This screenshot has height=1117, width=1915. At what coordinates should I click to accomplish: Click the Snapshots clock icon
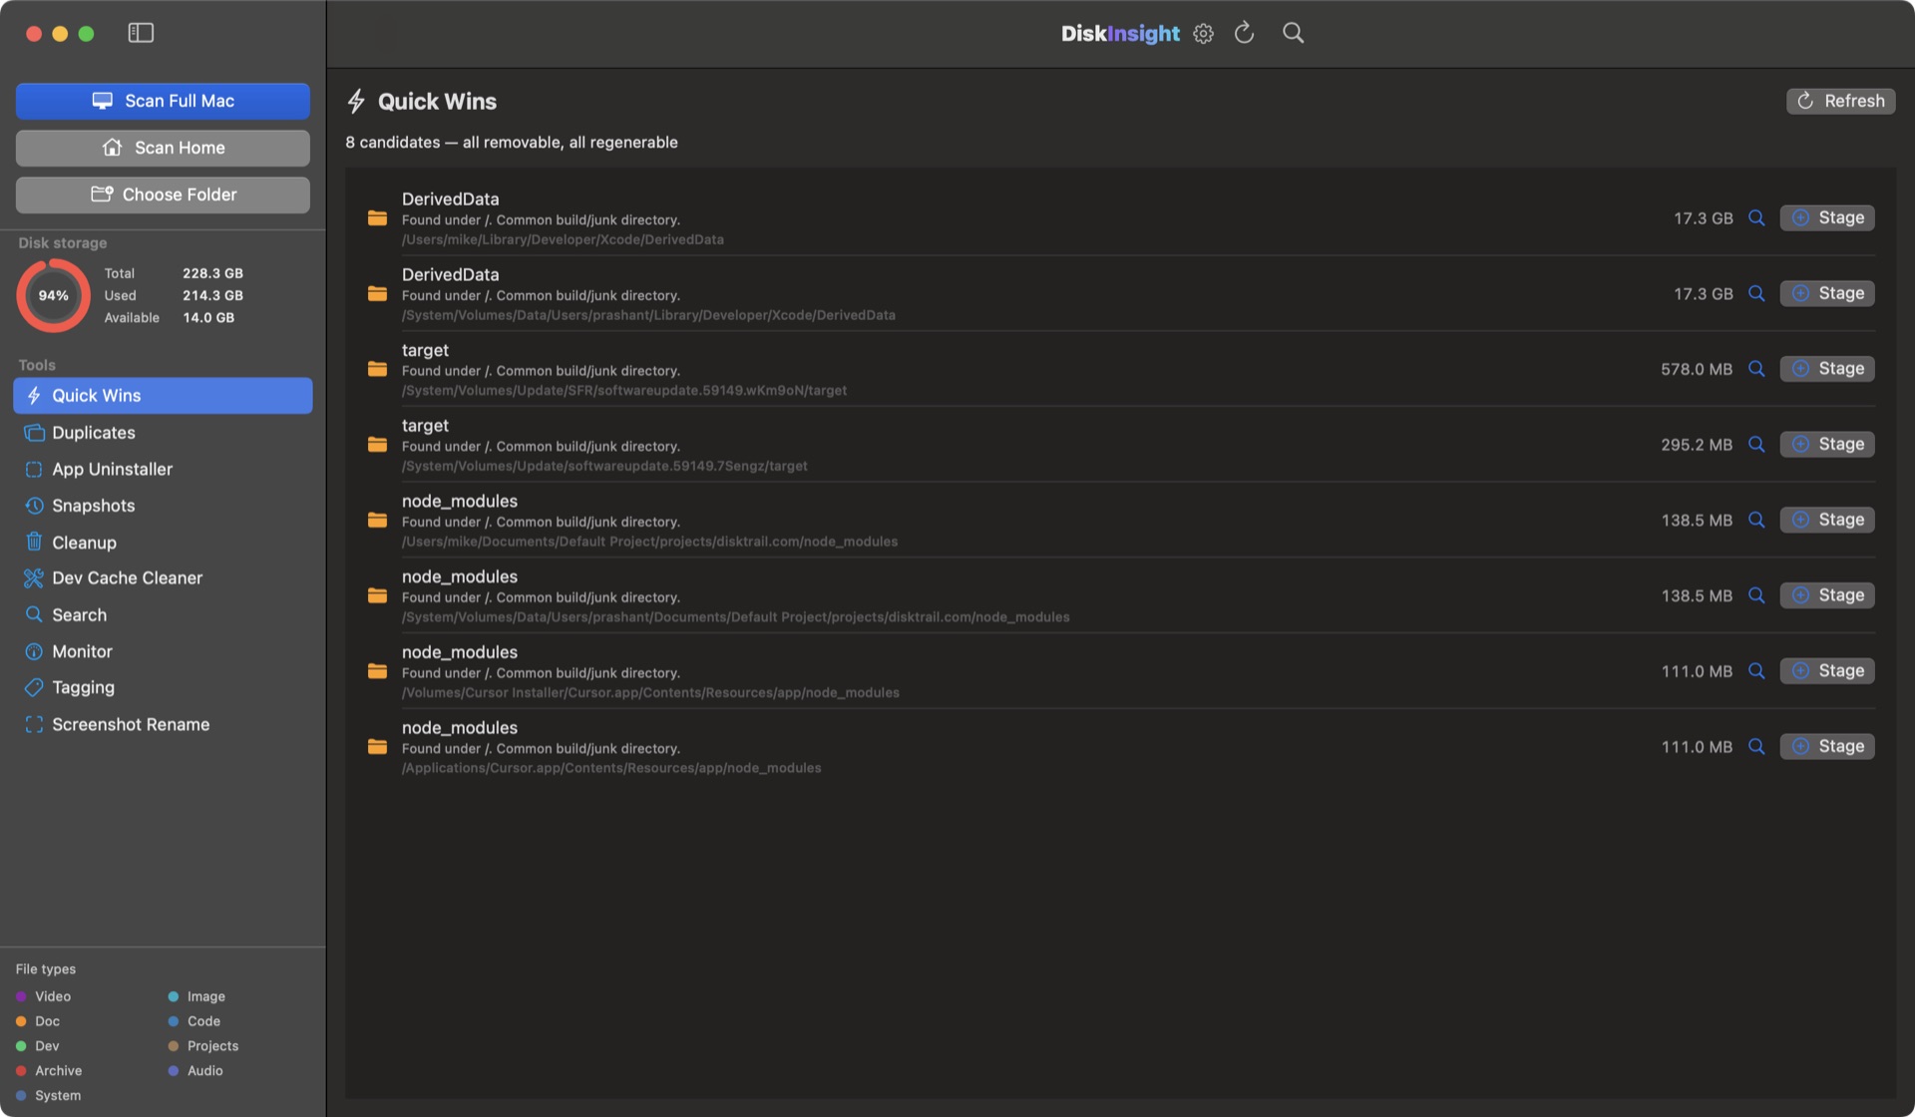click(x=34, y=506)
